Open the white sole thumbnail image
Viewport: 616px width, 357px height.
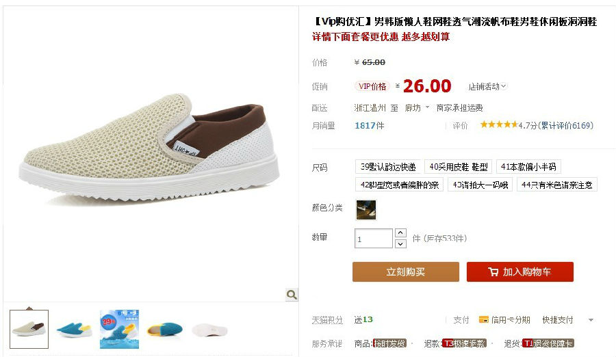pos(210,330)
